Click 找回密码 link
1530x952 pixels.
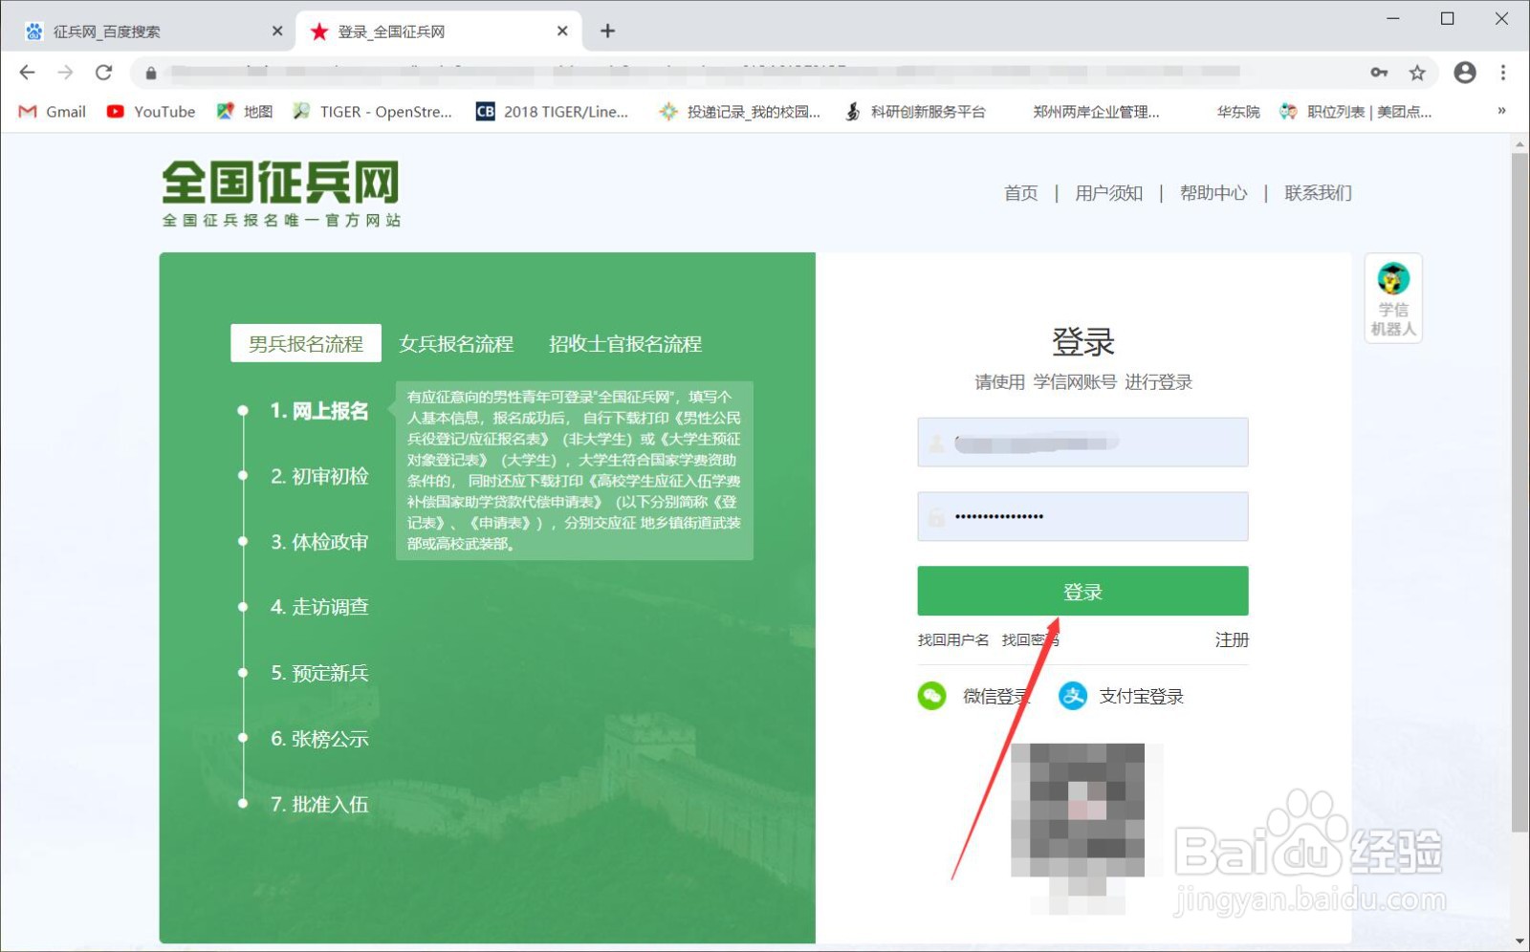click(1030, 639)
